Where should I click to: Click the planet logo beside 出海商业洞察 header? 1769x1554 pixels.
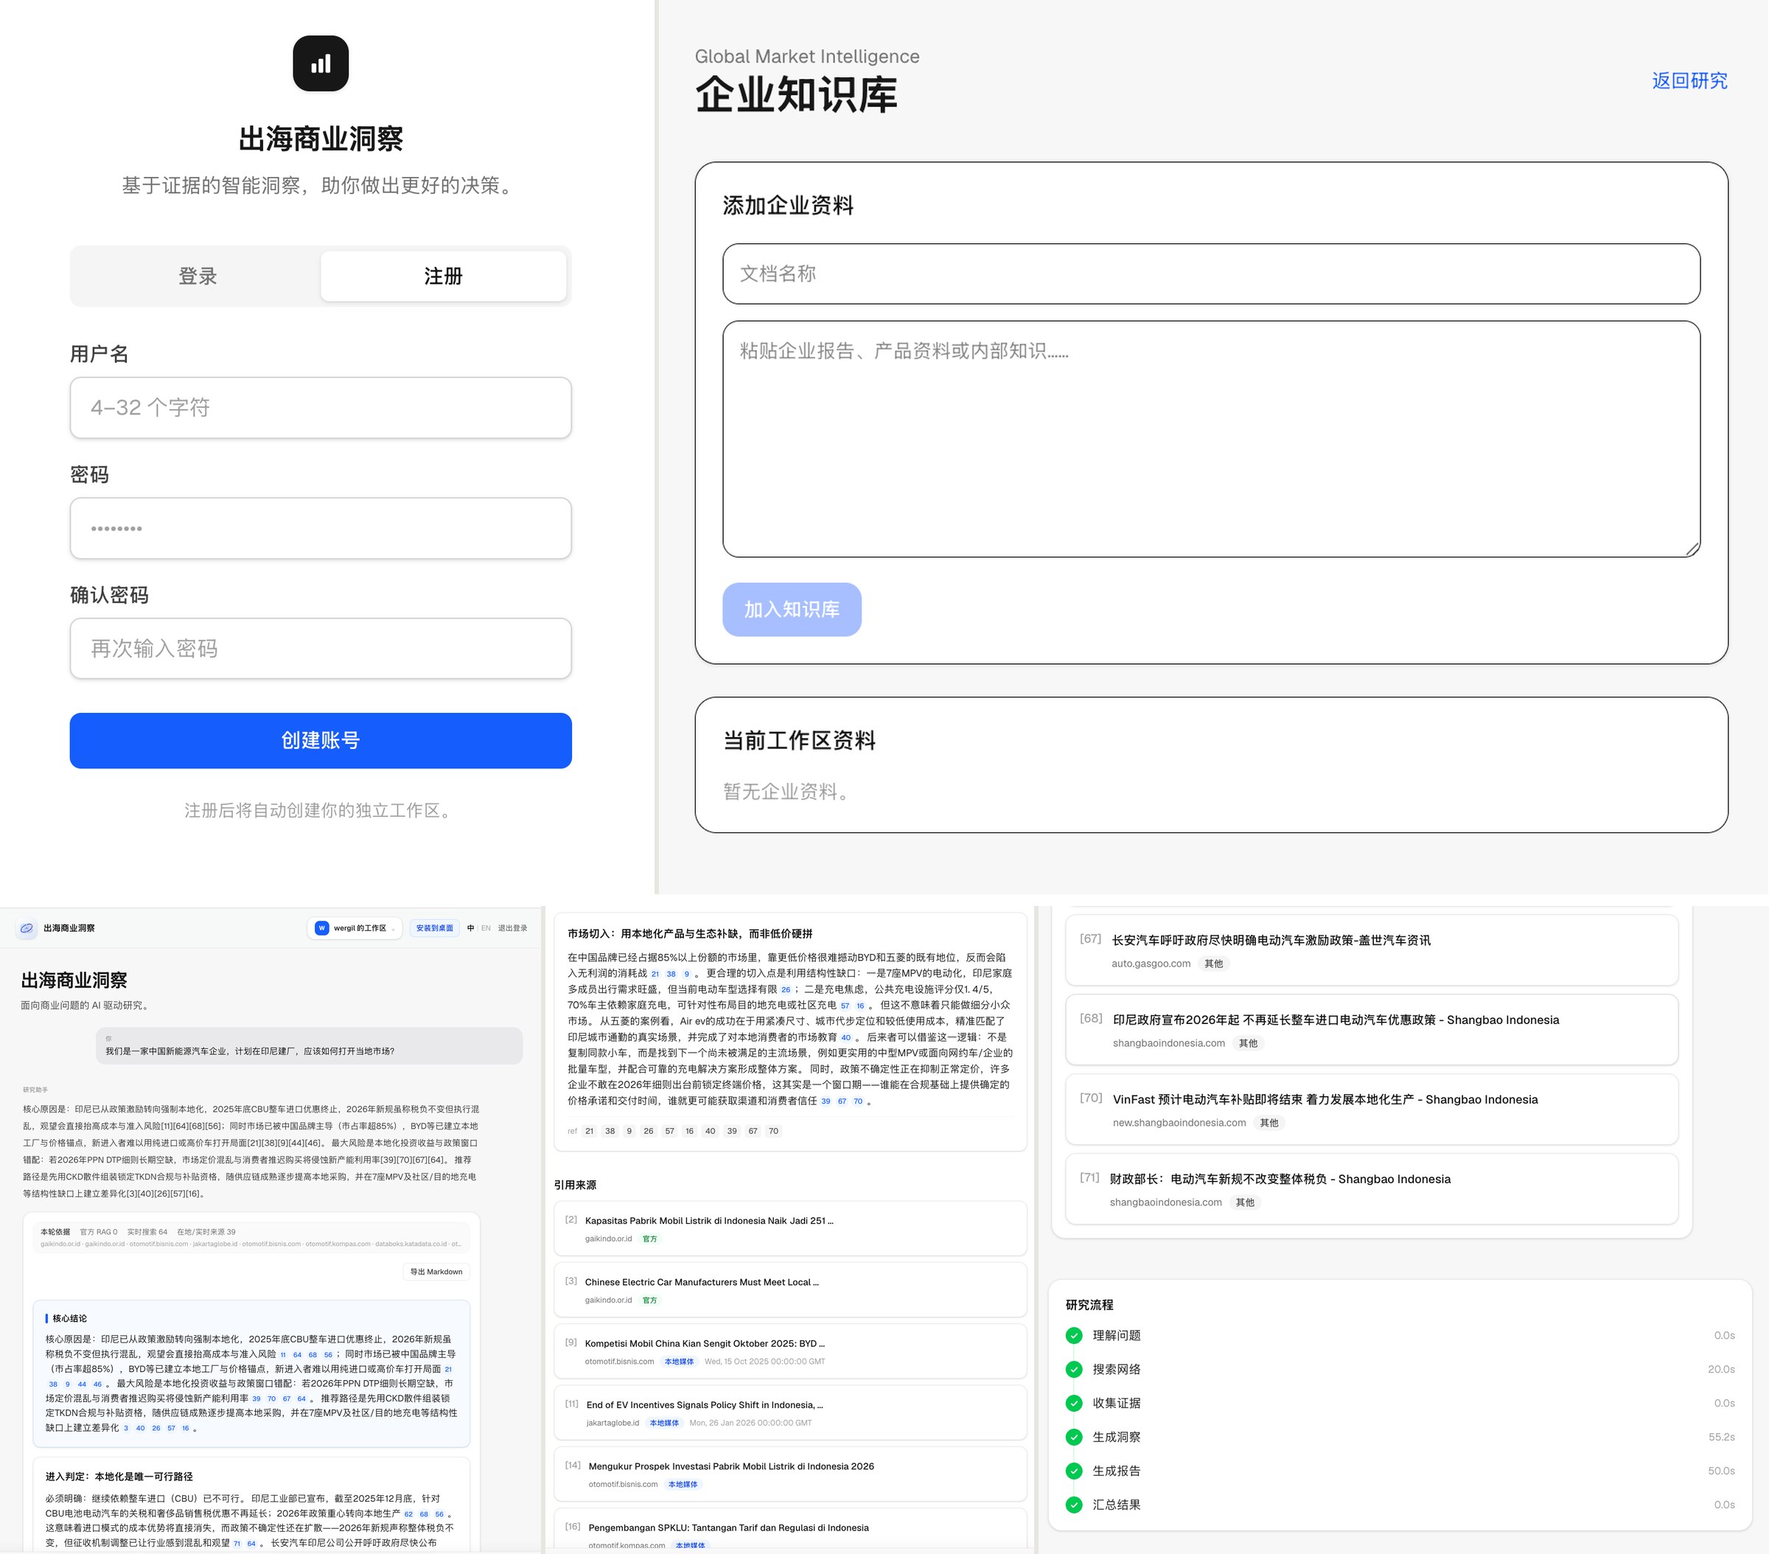(x=27, y=928)
